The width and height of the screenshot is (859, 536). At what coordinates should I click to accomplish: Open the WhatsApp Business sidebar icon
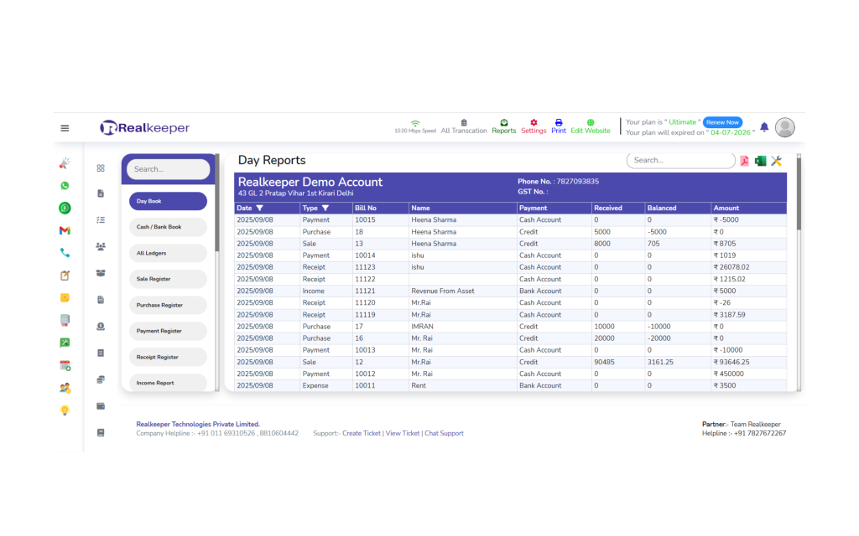65,208
